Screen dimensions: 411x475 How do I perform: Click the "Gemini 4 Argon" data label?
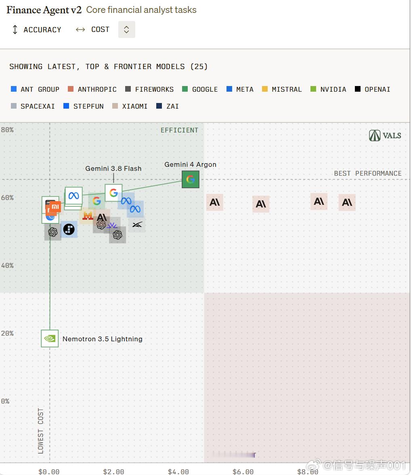click(190, 164)
